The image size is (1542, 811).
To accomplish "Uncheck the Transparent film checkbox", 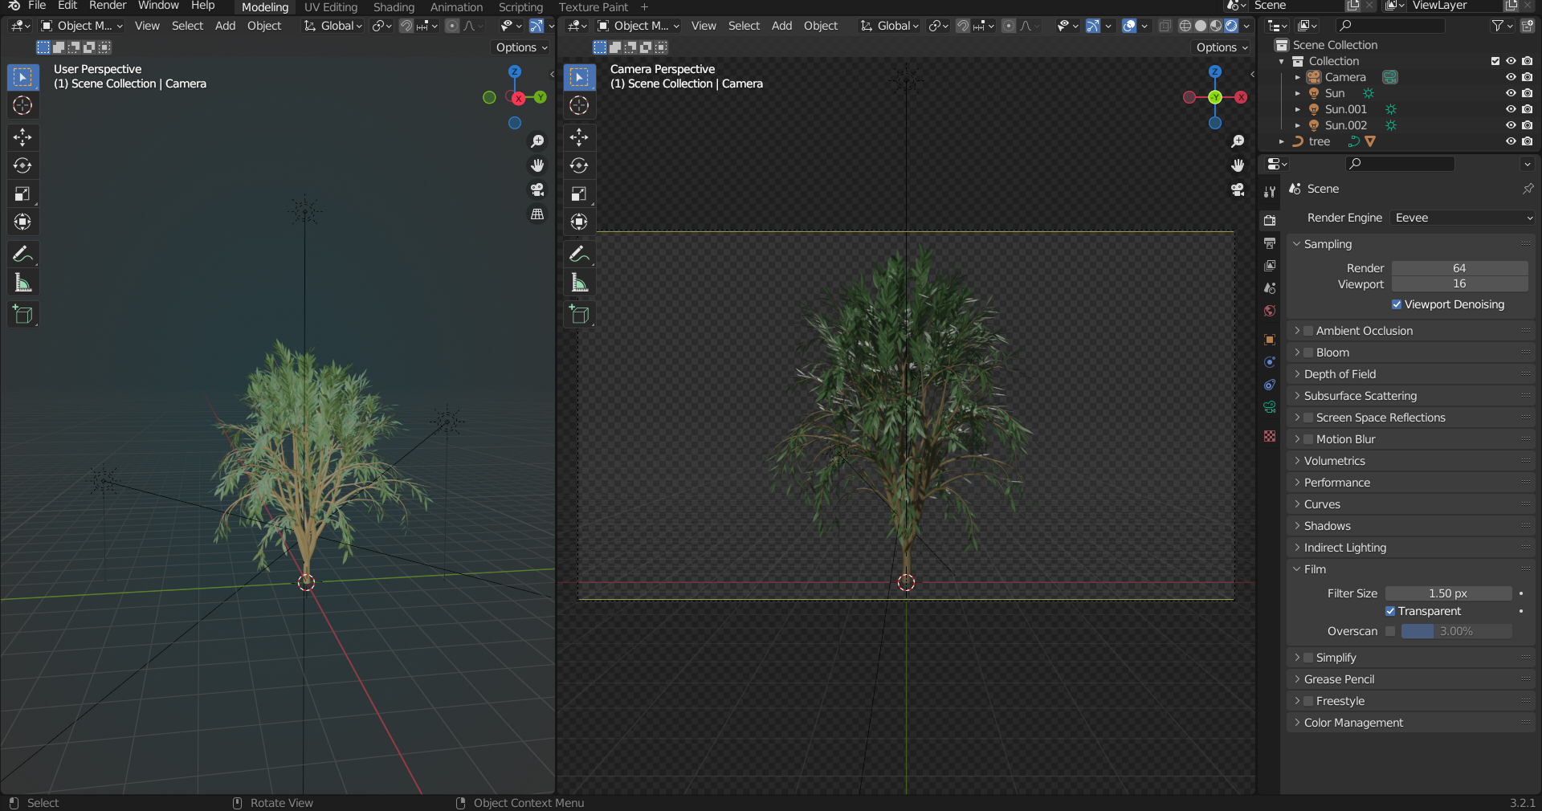I will tap(1390, 611).
